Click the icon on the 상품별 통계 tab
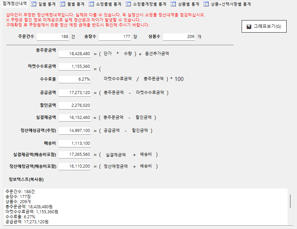Image resolution: width=297 pixels, height=229 pixels. pyautogui.click(x=173, y=4)
